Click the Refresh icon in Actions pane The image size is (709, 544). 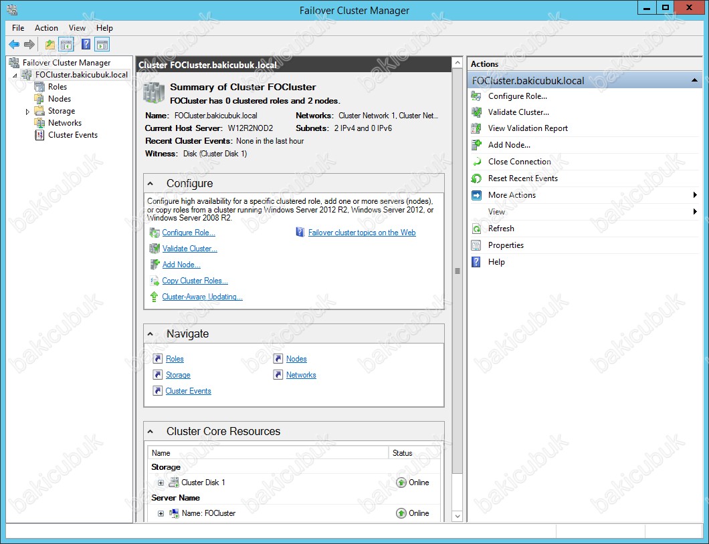(477, 229)
